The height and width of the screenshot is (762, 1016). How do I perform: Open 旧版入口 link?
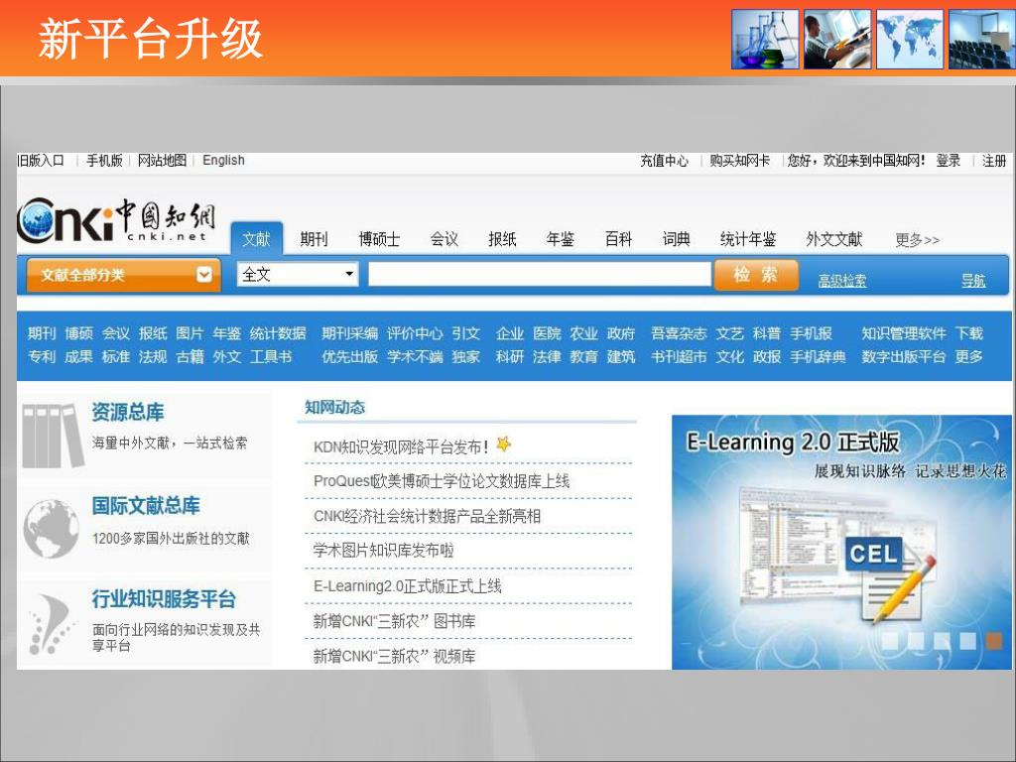coord(41,160)
